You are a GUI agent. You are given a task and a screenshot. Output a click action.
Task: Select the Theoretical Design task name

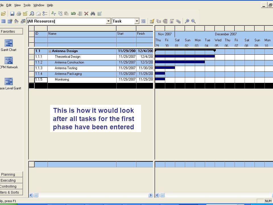68,57
